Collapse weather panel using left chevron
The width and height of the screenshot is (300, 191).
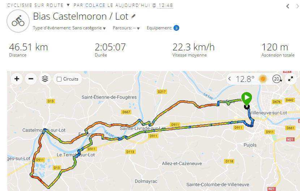click(x=230, y=79)
